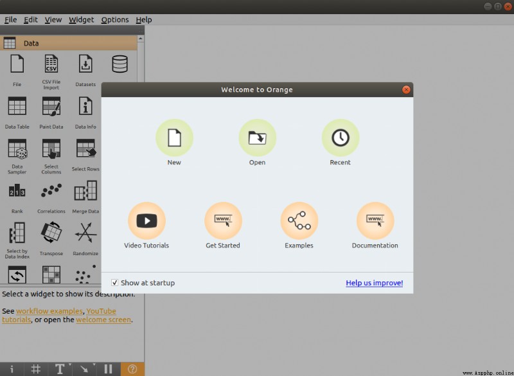Select the CSV File Import widget
514x376 pixels.
[51, 72]
